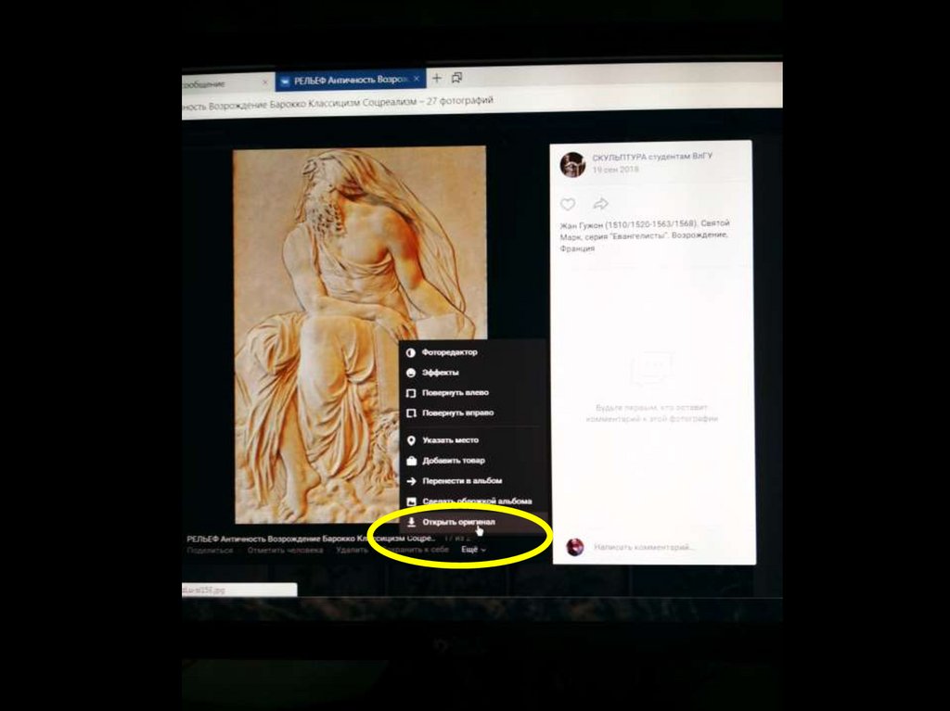Click the community avatar in the side panel
Image resolution: width=950 pixels, height=711 pixels.
[x=572, y=164]
